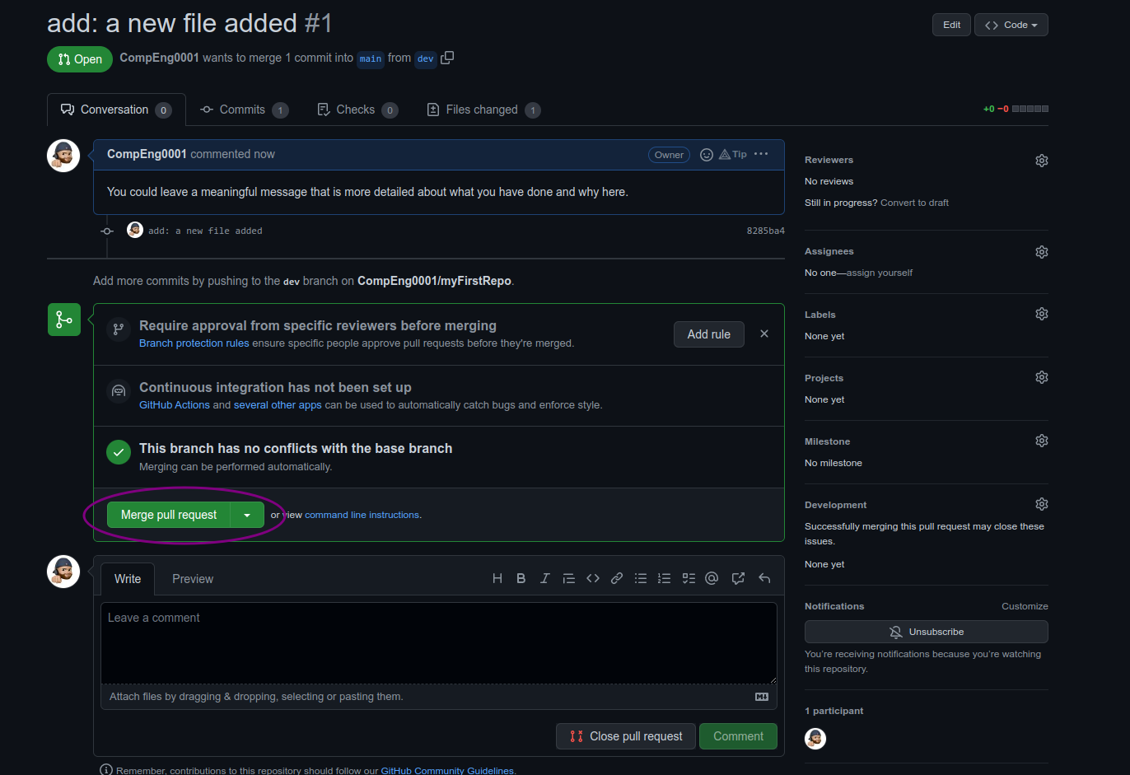1130x775 pixels.
Task: Open the Code dropdown button
Action: pyautogui.click(x=1011, y=25)
